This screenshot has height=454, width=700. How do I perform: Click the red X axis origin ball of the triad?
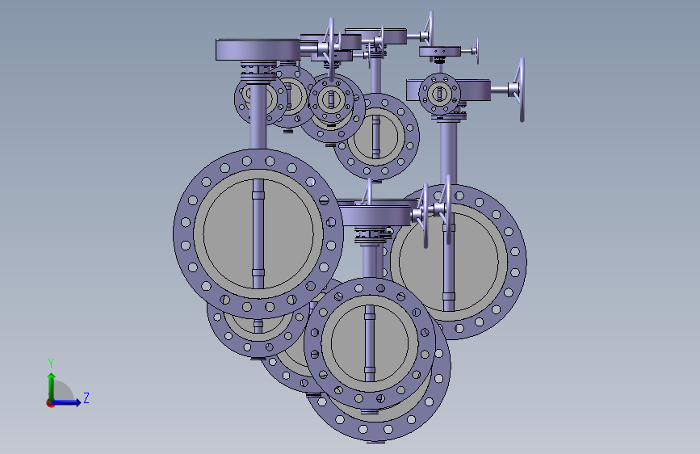50,403
